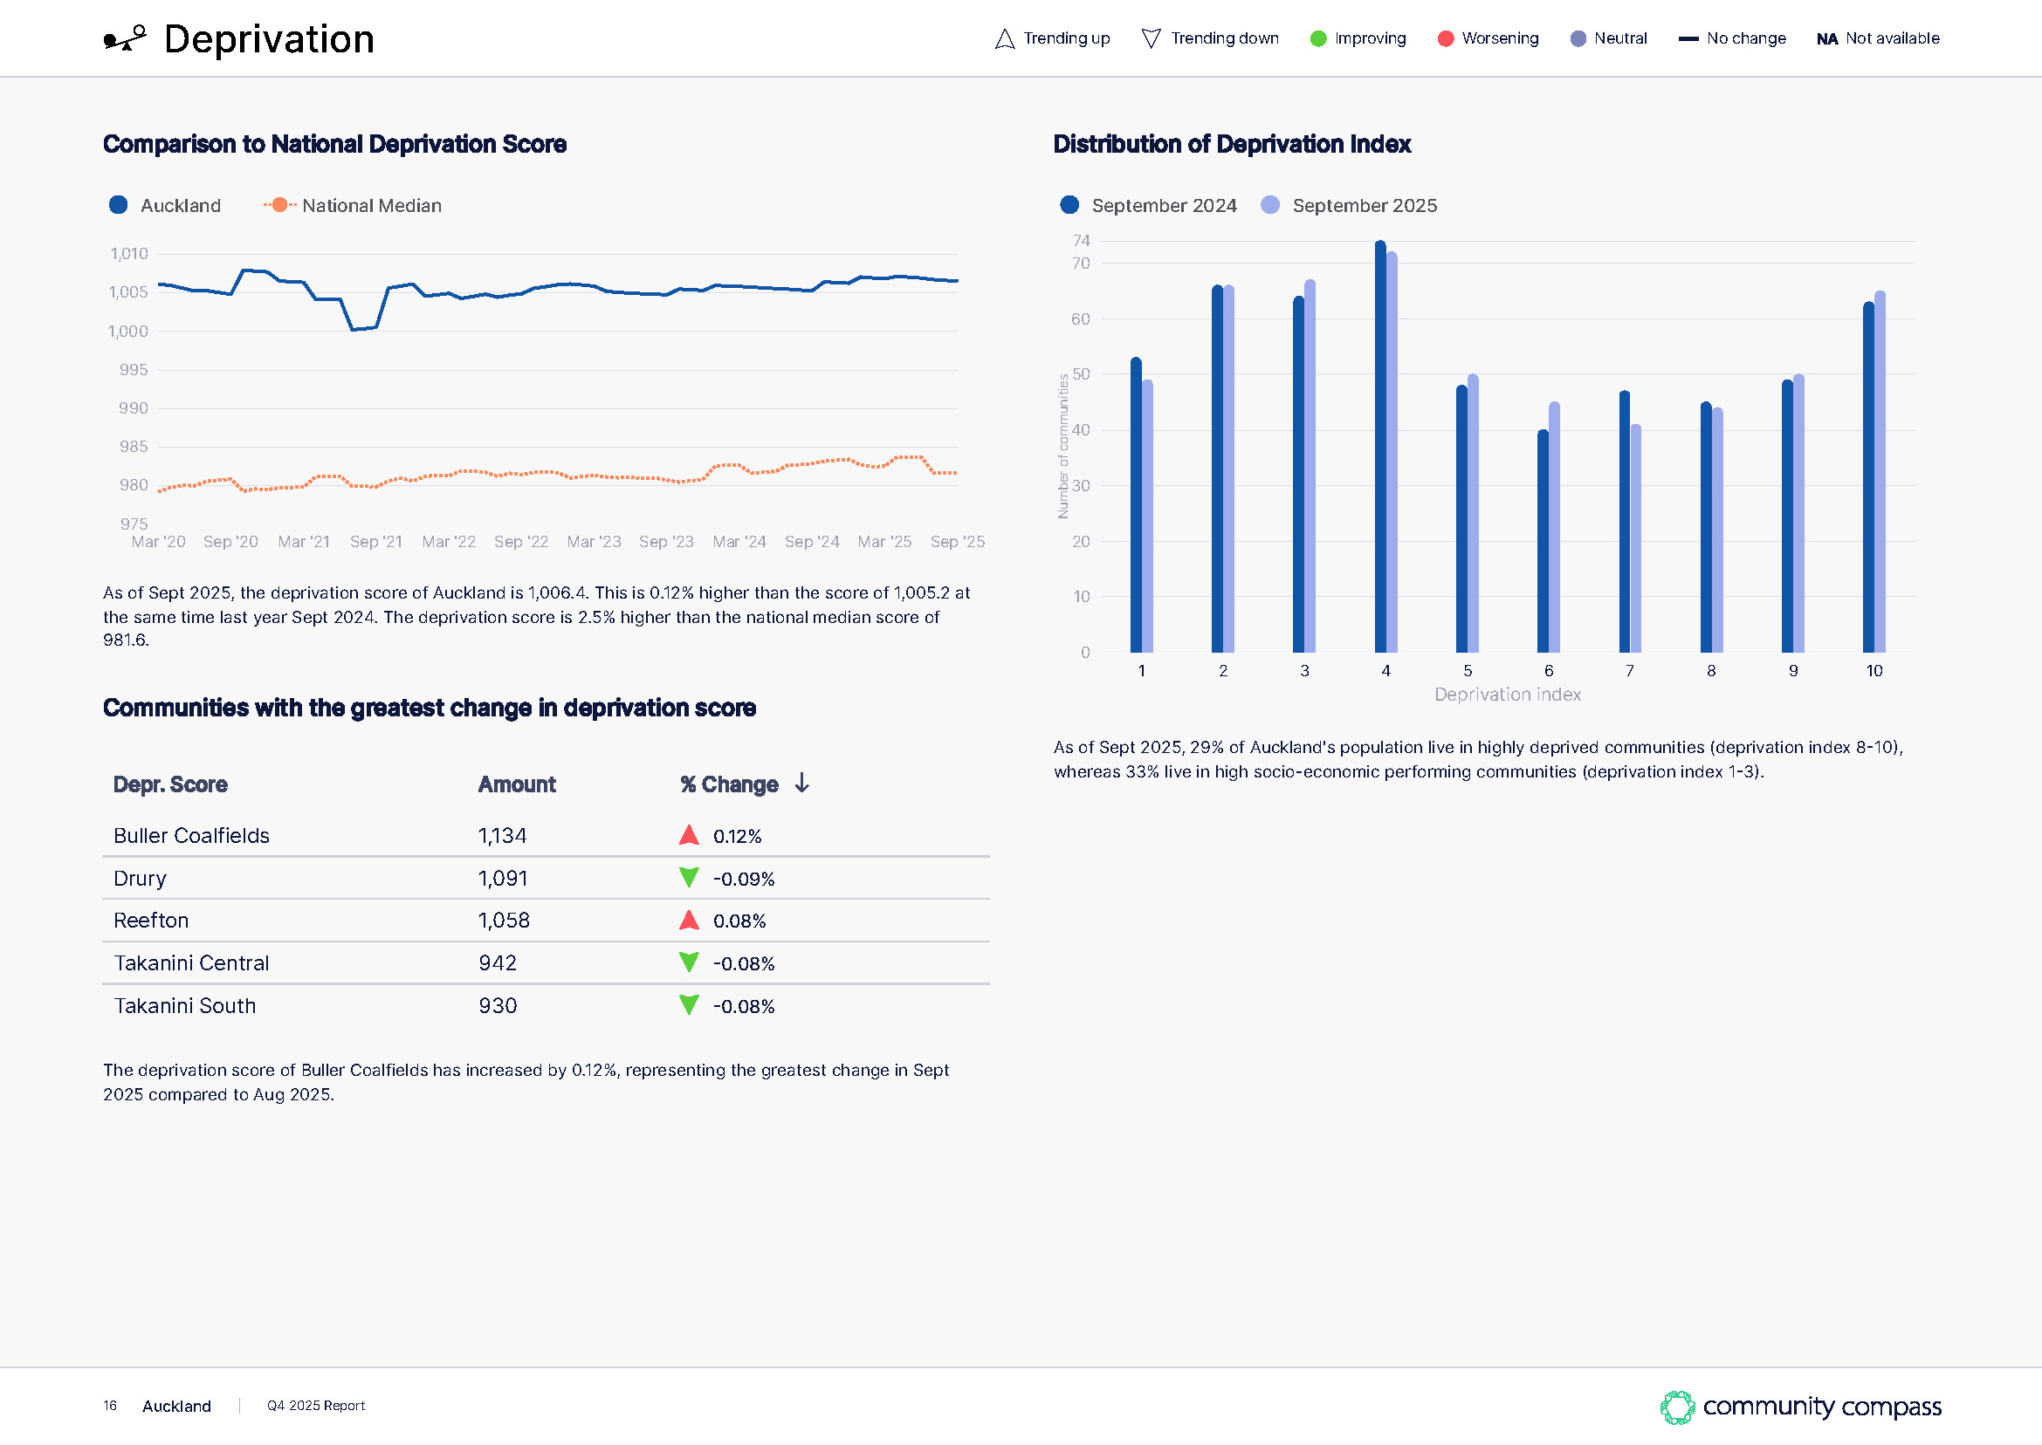
Task: Select the Drury row name
Action: pos(140,878)
